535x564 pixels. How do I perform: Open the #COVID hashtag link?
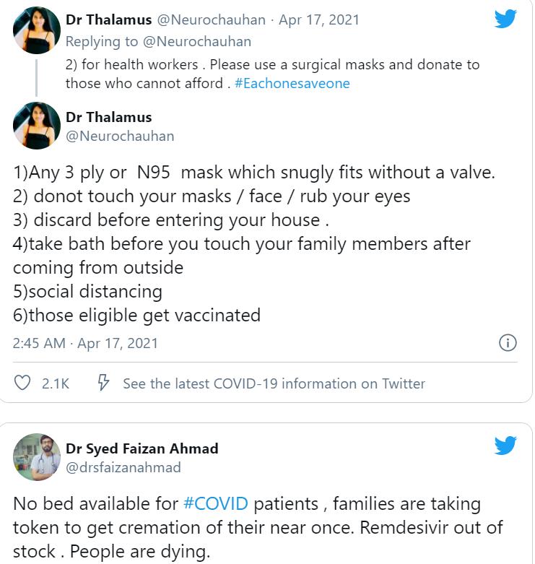click(x=215, y=503)
